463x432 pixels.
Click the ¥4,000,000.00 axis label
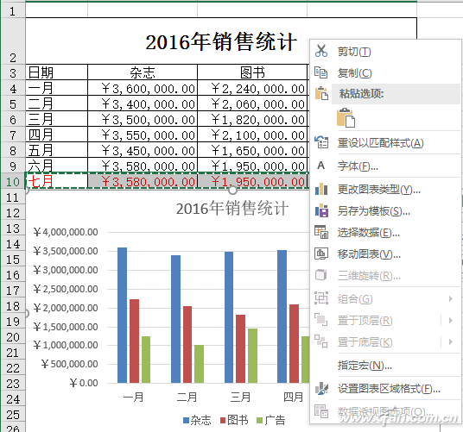pyautogui.click(x=66, y=232)
